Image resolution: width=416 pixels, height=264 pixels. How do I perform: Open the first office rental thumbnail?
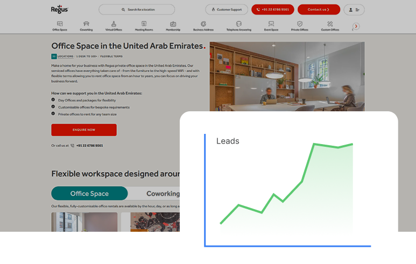coord(84,222)
